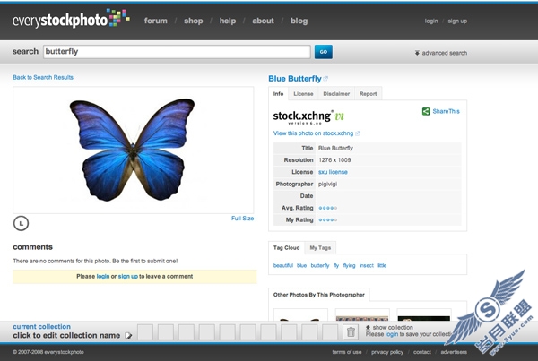Go back to search results
Viewport: 538px width, 361px height.
coord(43,77)
